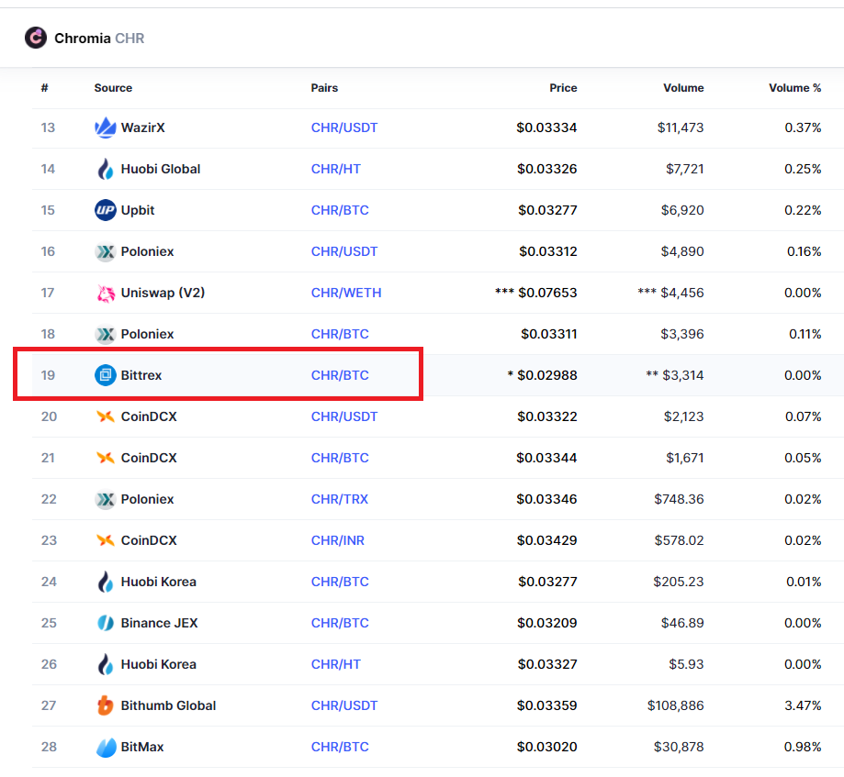Open Huobi Global CHR/HT pair link
This screenshot has height=777, width=844.
336,169
